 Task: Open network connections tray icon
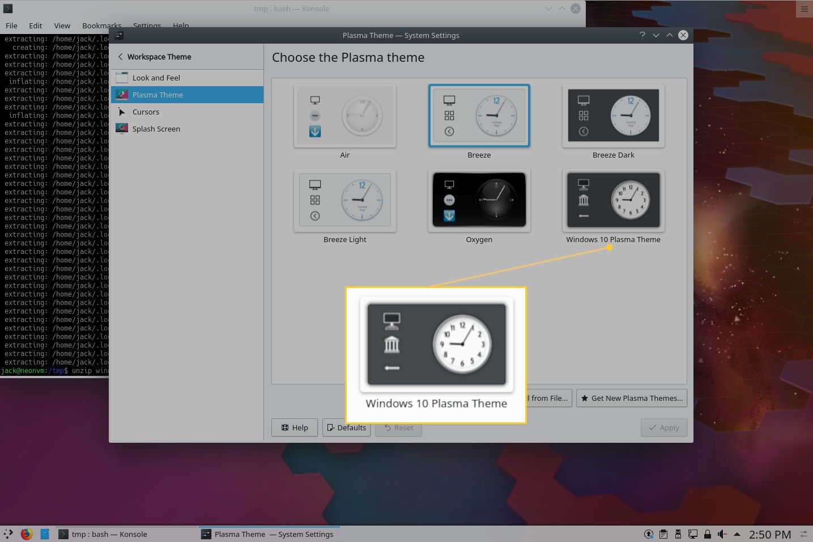693,534
